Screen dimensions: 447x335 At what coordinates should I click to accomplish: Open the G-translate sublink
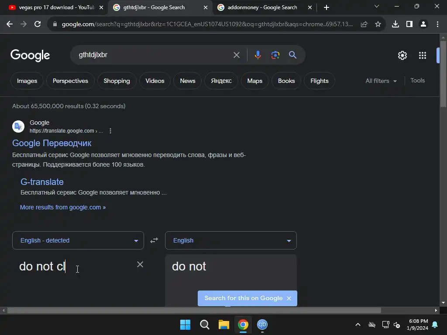(42, 182)
